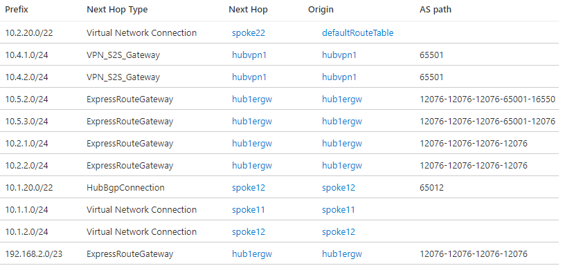The image size is (565, 268).
Task: Open hub1ergw origin for 10.2.2.0/24
Action: coord(342,166)
